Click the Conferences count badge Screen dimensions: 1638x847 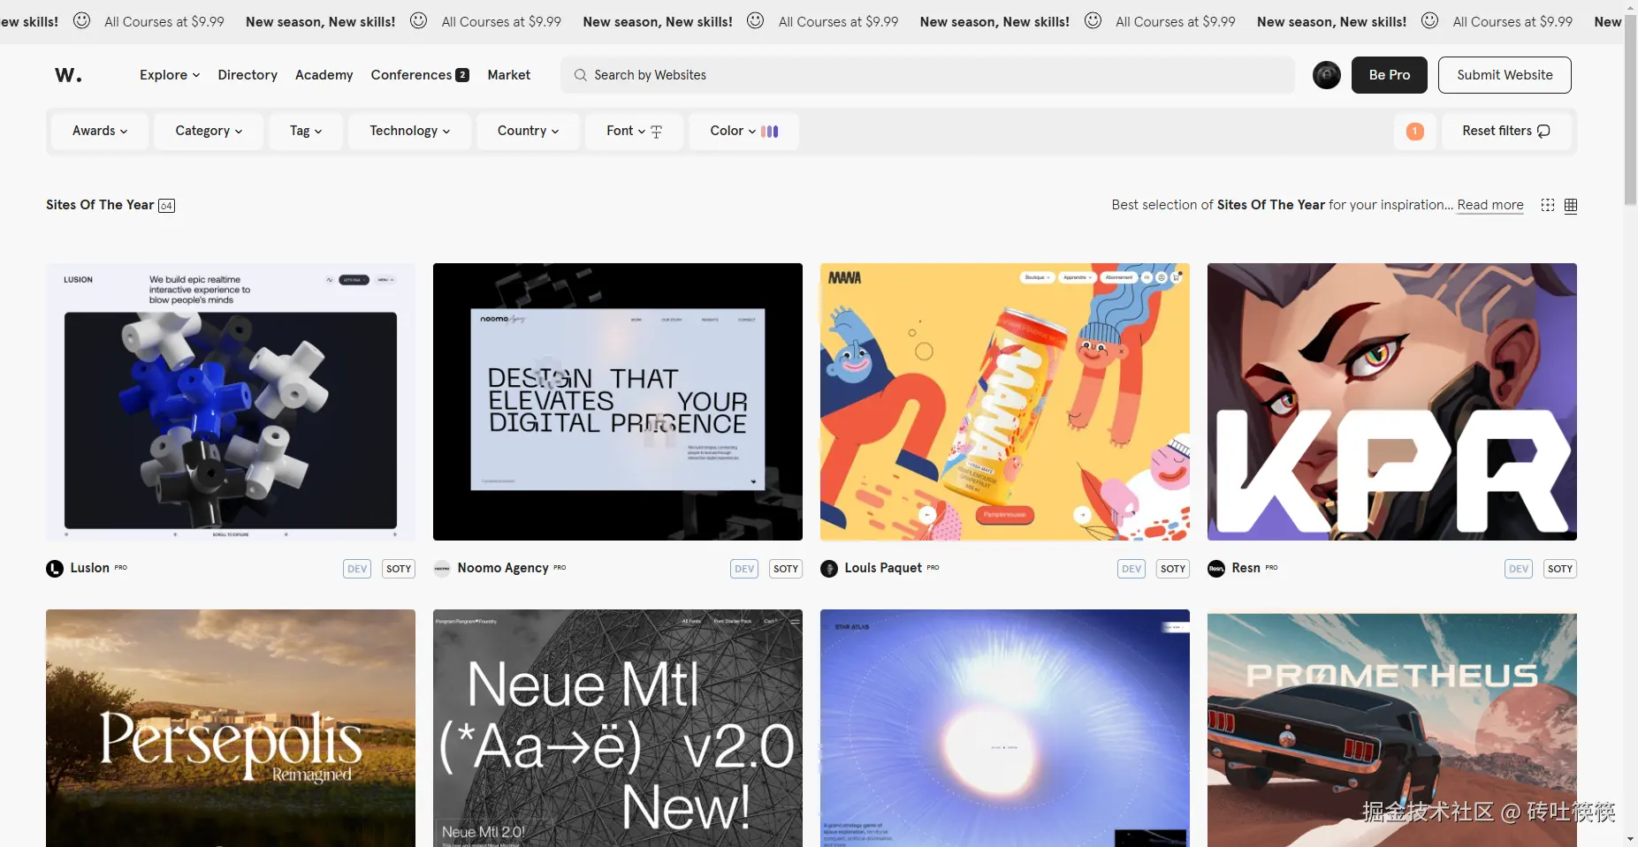(x=462, y=75)
